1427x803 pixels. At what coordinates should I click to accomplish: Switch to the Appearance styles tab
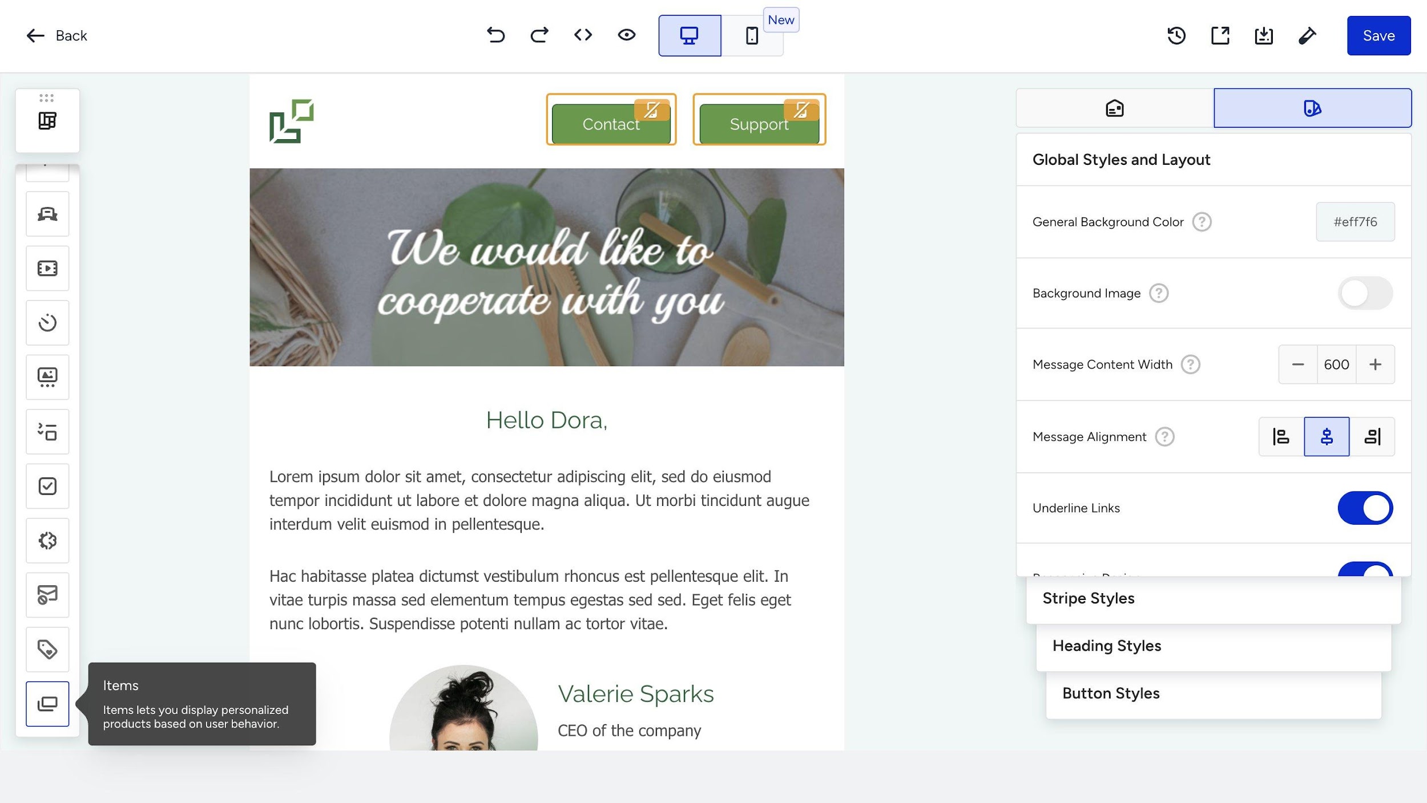coord(1312,108)
